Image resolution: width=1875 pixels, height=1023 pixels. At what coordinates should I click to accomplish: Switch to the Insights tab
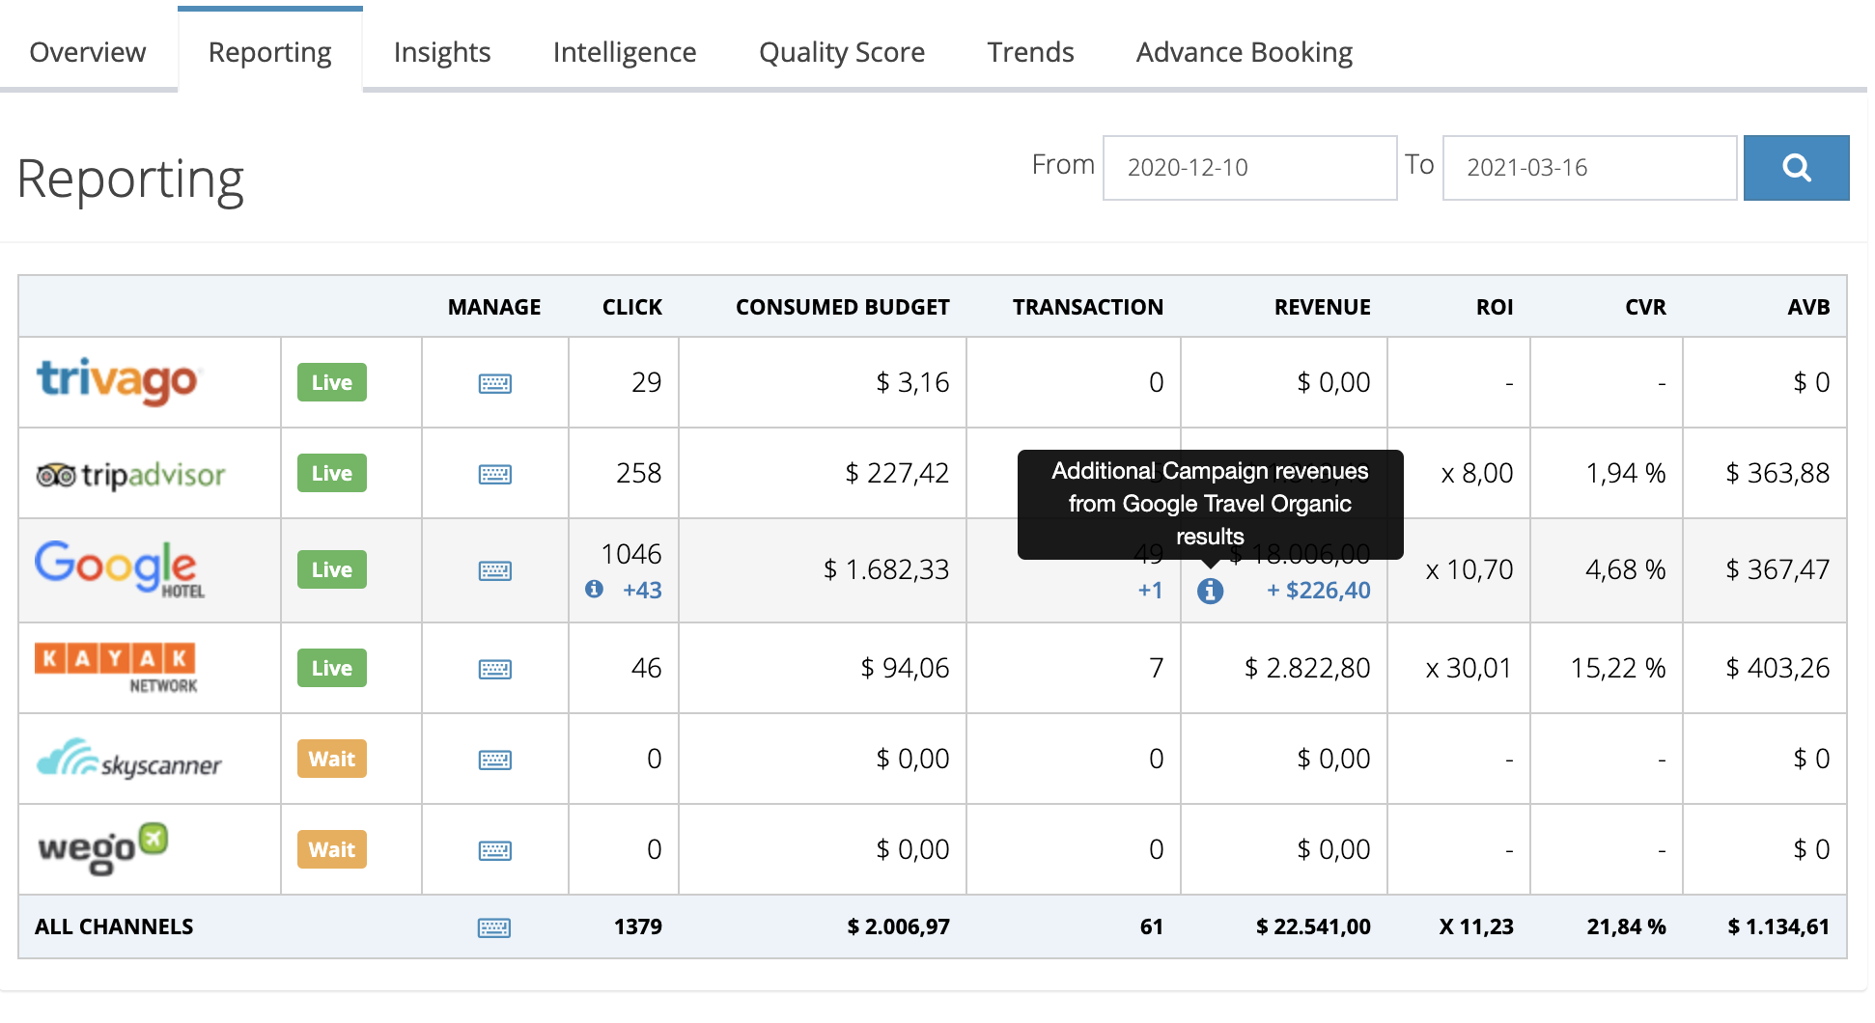(x=442, y=52)
